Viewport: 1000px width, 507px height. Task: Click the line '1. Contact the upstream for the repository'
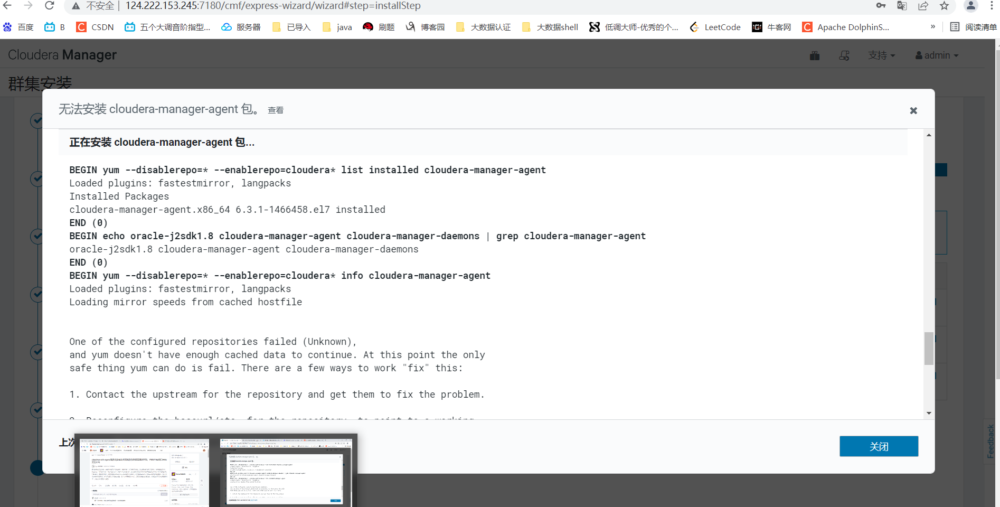[277, 395]
